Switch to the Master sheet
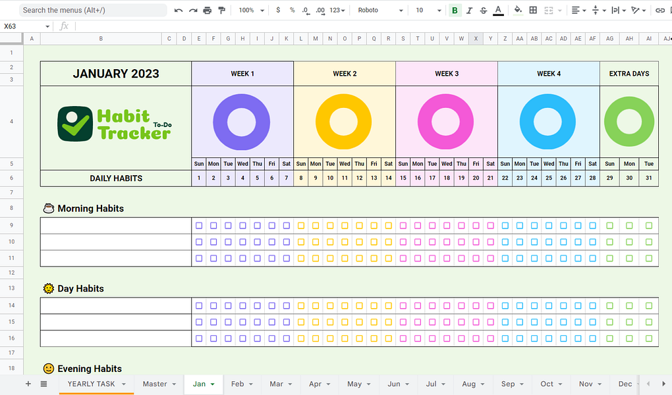672x395 pixels. tap(155, 384)
